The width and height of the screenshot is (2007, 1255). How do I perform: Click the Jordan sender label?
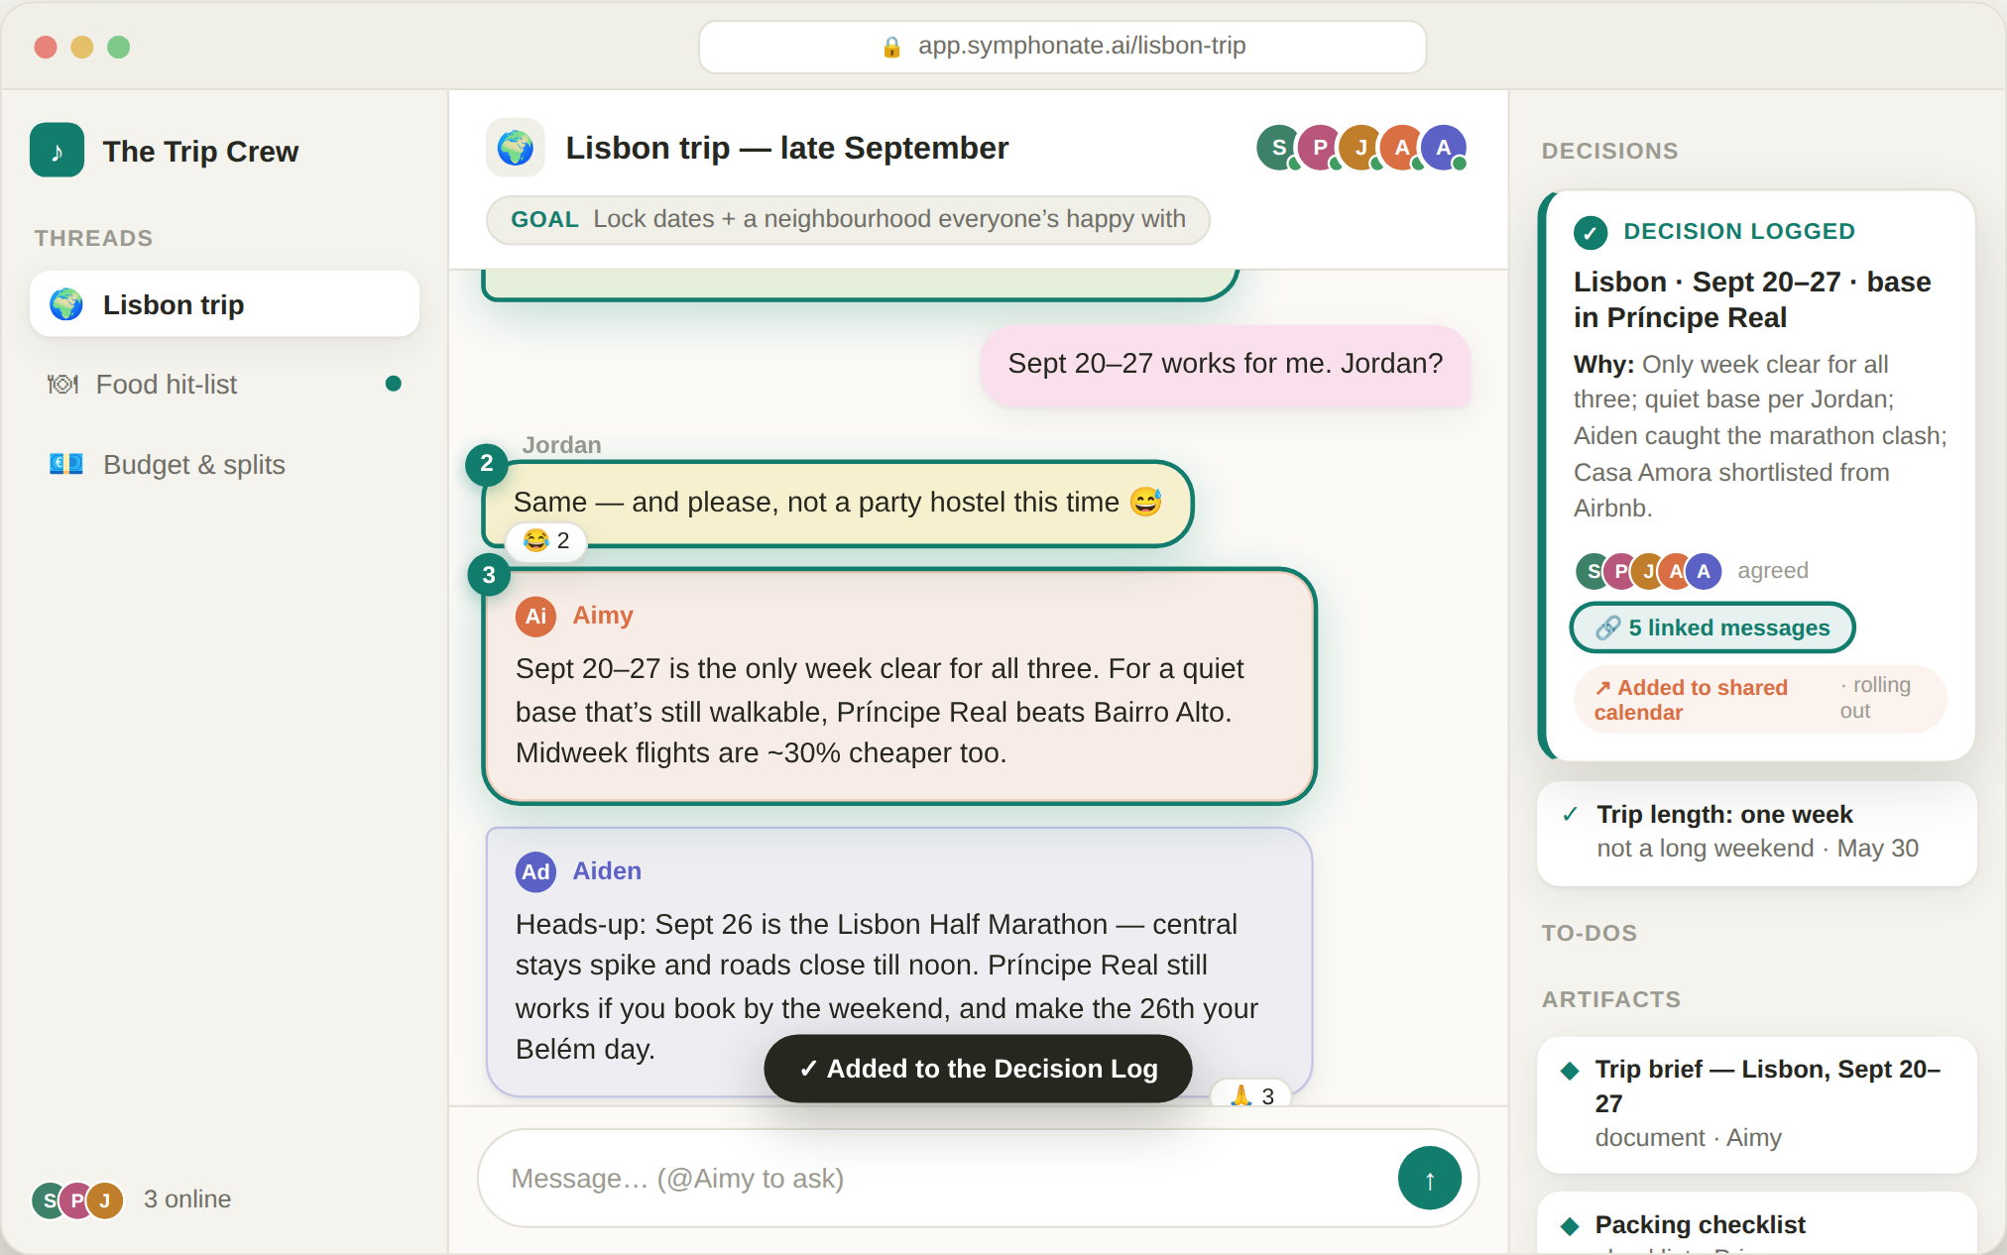pyautogui.click(x=561, y=445)
